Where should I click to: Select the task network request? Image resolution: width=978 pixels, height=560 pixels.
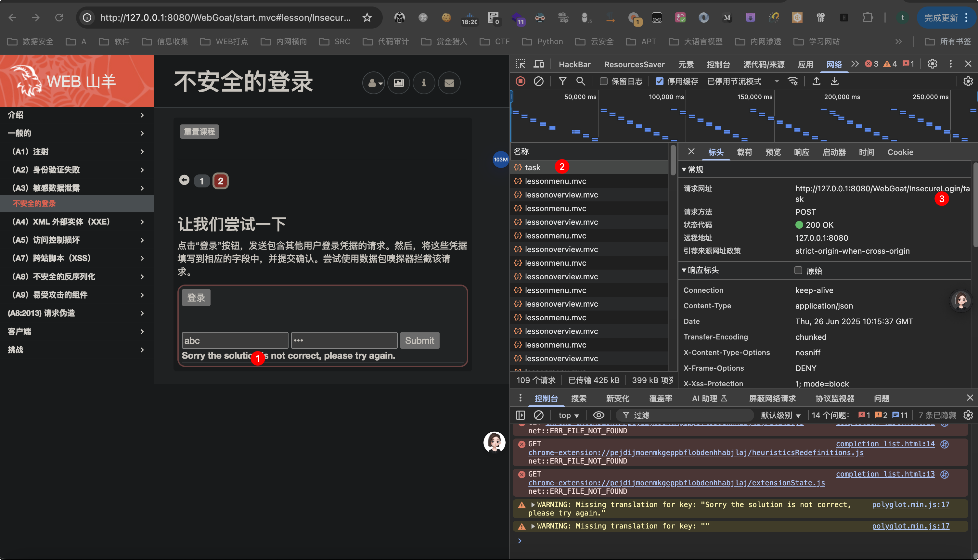click(x=589, y=167)
